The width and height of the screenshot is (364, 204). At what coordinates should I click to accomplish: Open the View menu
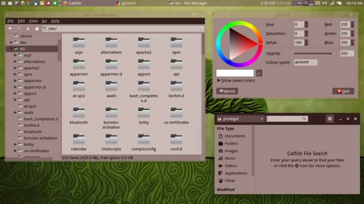pos(33,21)
